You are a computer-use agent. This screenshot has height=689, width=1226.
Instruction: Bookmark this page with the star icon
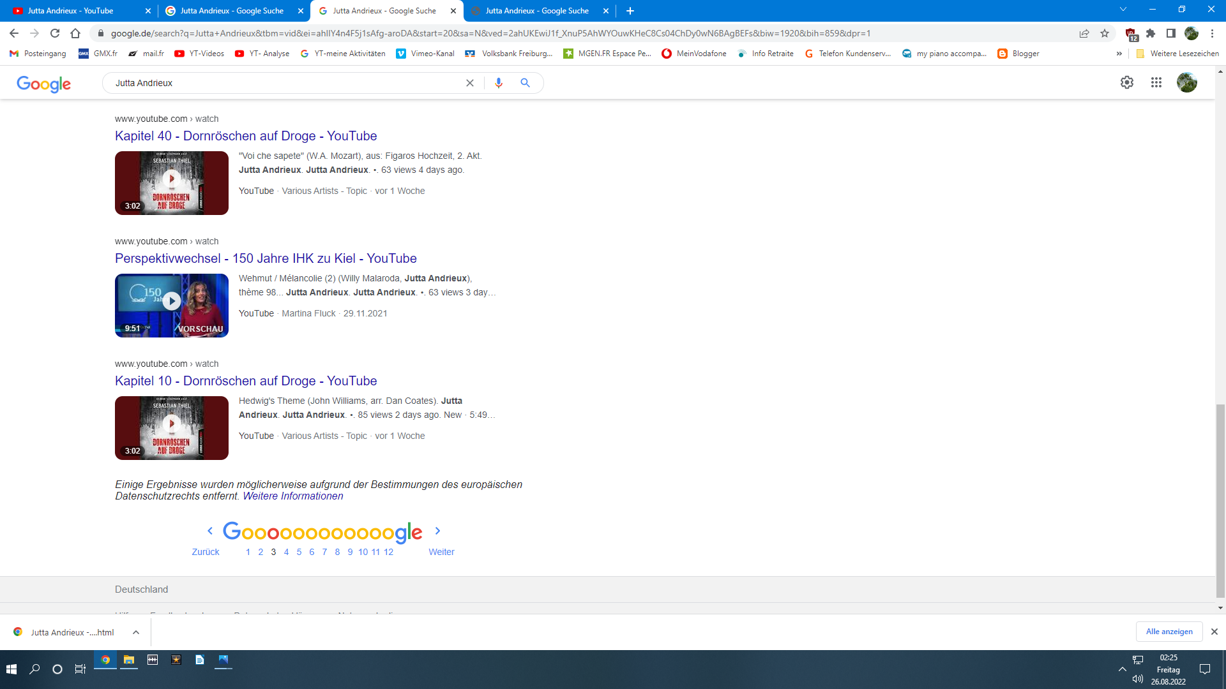pyautogui.click(x=1105, y=33)
